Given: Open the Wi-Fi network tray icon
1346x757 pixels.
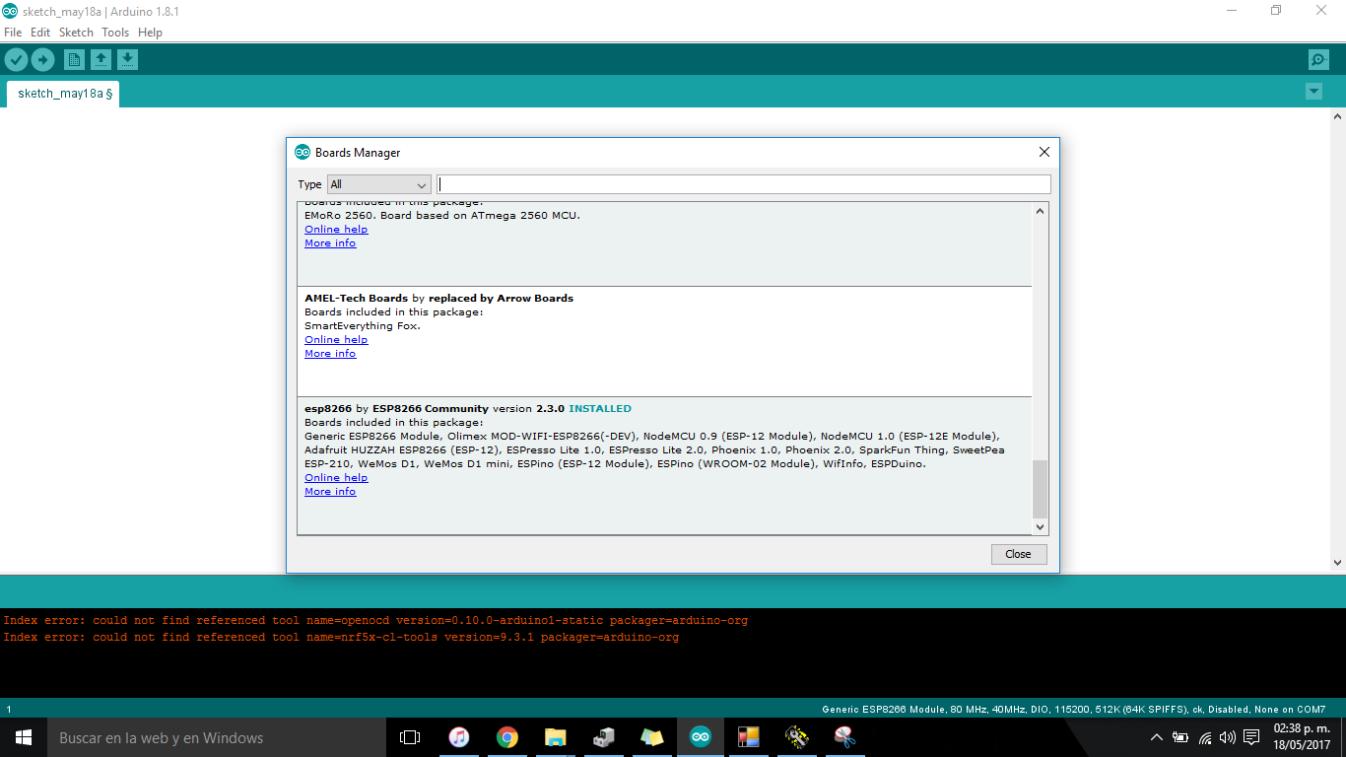Looking at the screenshot, I should pos(1204,737).
